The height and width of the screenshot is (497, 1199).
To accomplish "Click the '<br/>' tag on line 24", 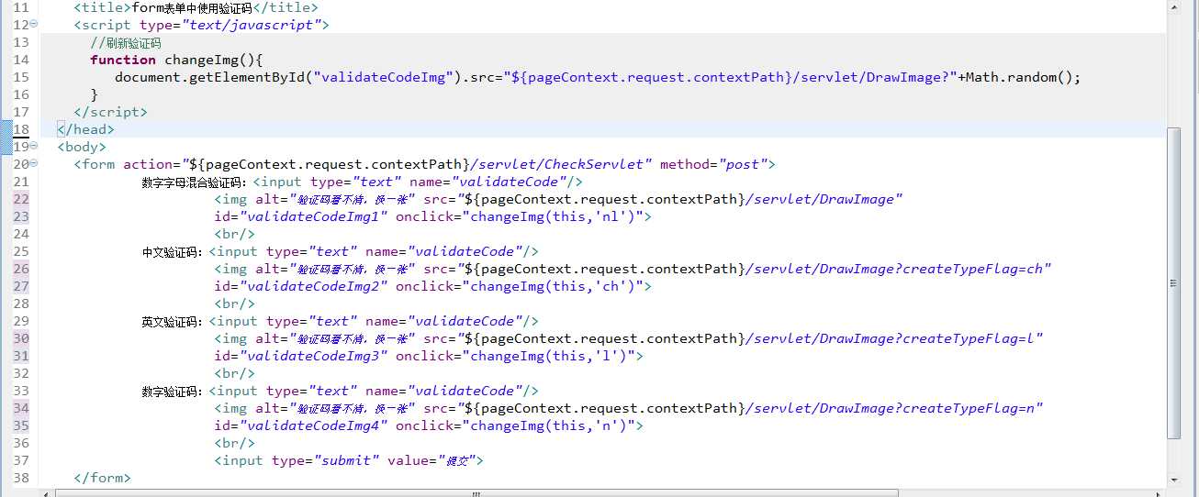I will click(x=234, y=234).
